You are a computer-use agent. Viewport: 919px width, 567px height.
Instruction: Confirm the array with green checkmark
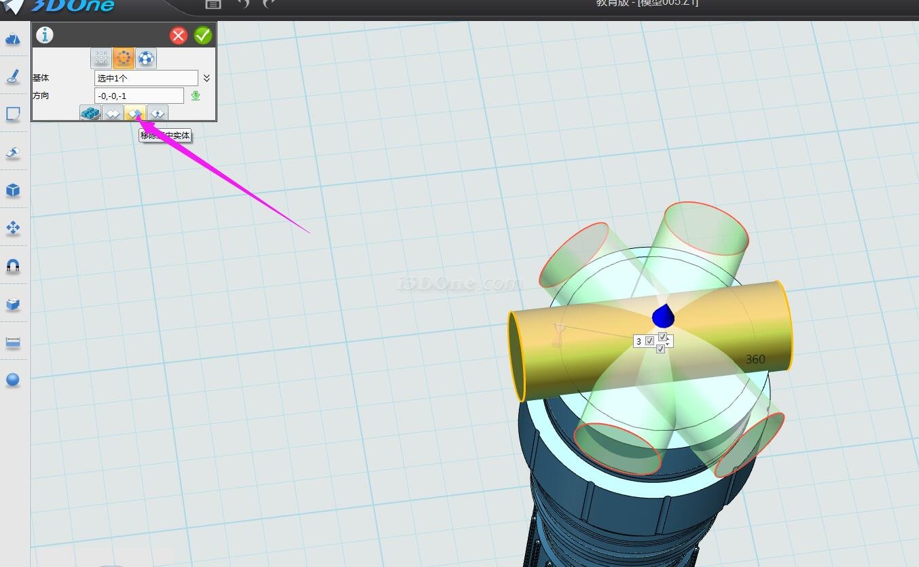pos(203,35)
